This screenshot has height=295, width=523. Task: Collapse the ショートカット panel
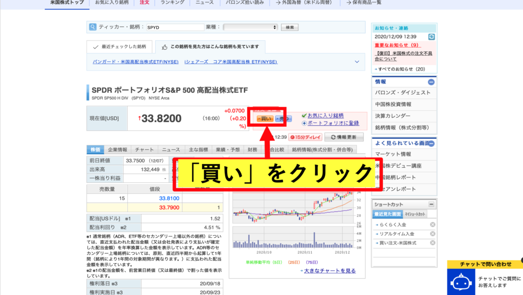tap(431, 204)
